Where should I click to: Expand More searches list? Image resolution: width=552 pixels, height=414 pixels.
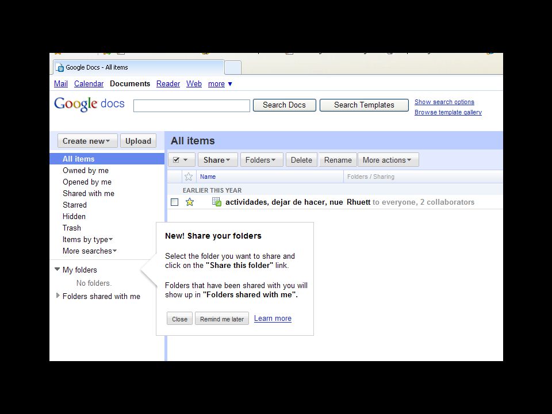(90, 251)
